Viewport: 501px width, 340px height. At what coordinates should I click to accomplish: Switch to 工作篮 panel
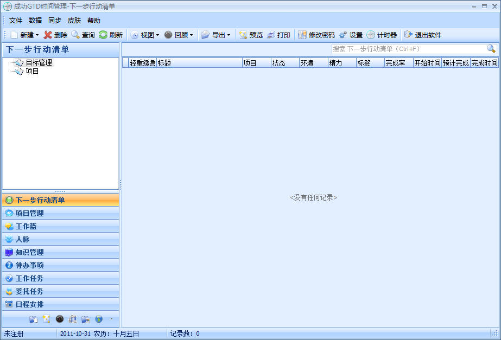coord(61,226)
